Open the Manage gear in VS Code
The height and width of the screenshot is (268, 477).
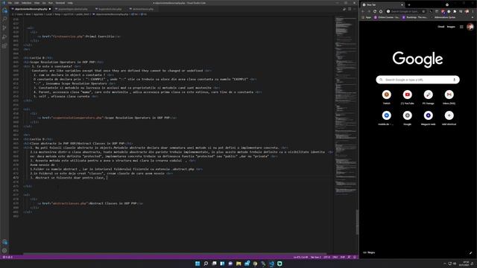point(4,251)
